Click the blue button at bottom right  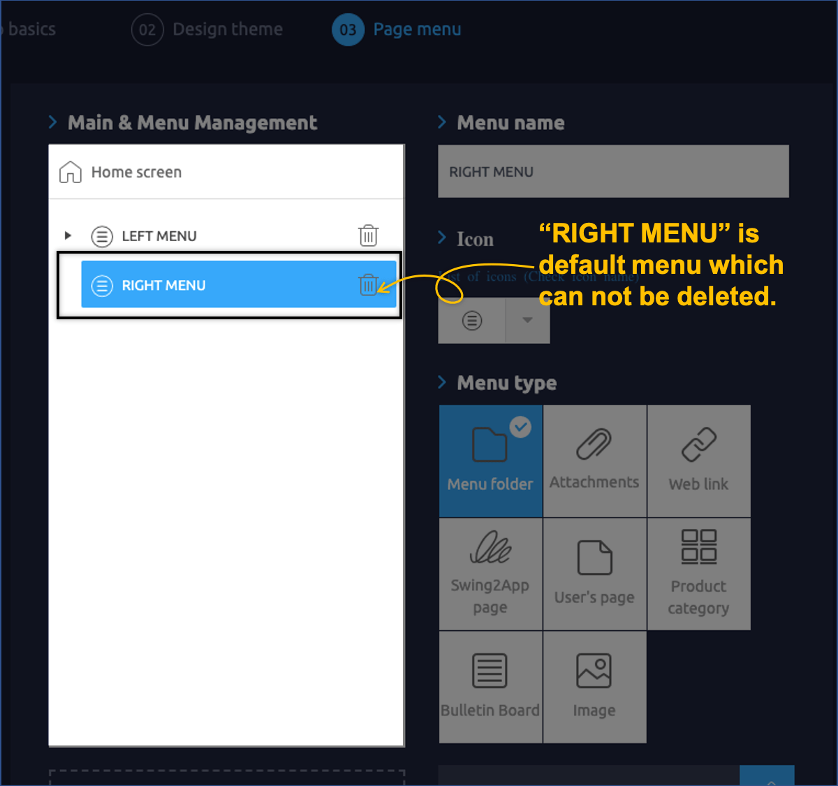click(766, 776)
